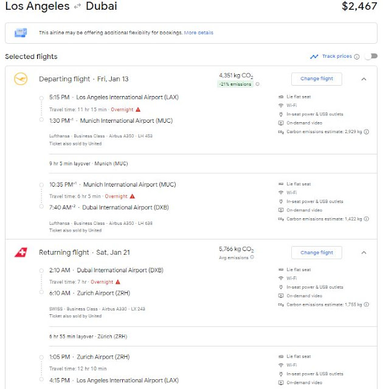Screen dimensions: 383x389
Task: Click overnight warning icon on MUC–DXB leg
Action: click(132, 196)
